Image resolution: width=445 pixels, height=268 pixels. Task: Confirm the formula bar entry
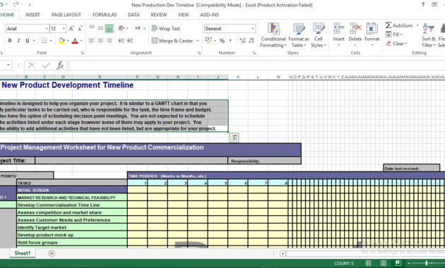[46, 66]
